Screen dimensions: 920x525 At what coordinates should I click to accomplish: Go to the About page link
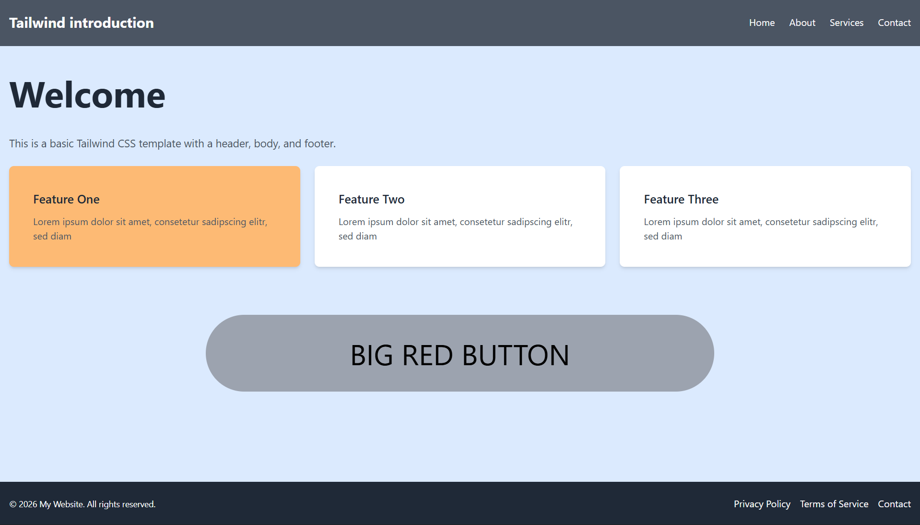point(802,23)
